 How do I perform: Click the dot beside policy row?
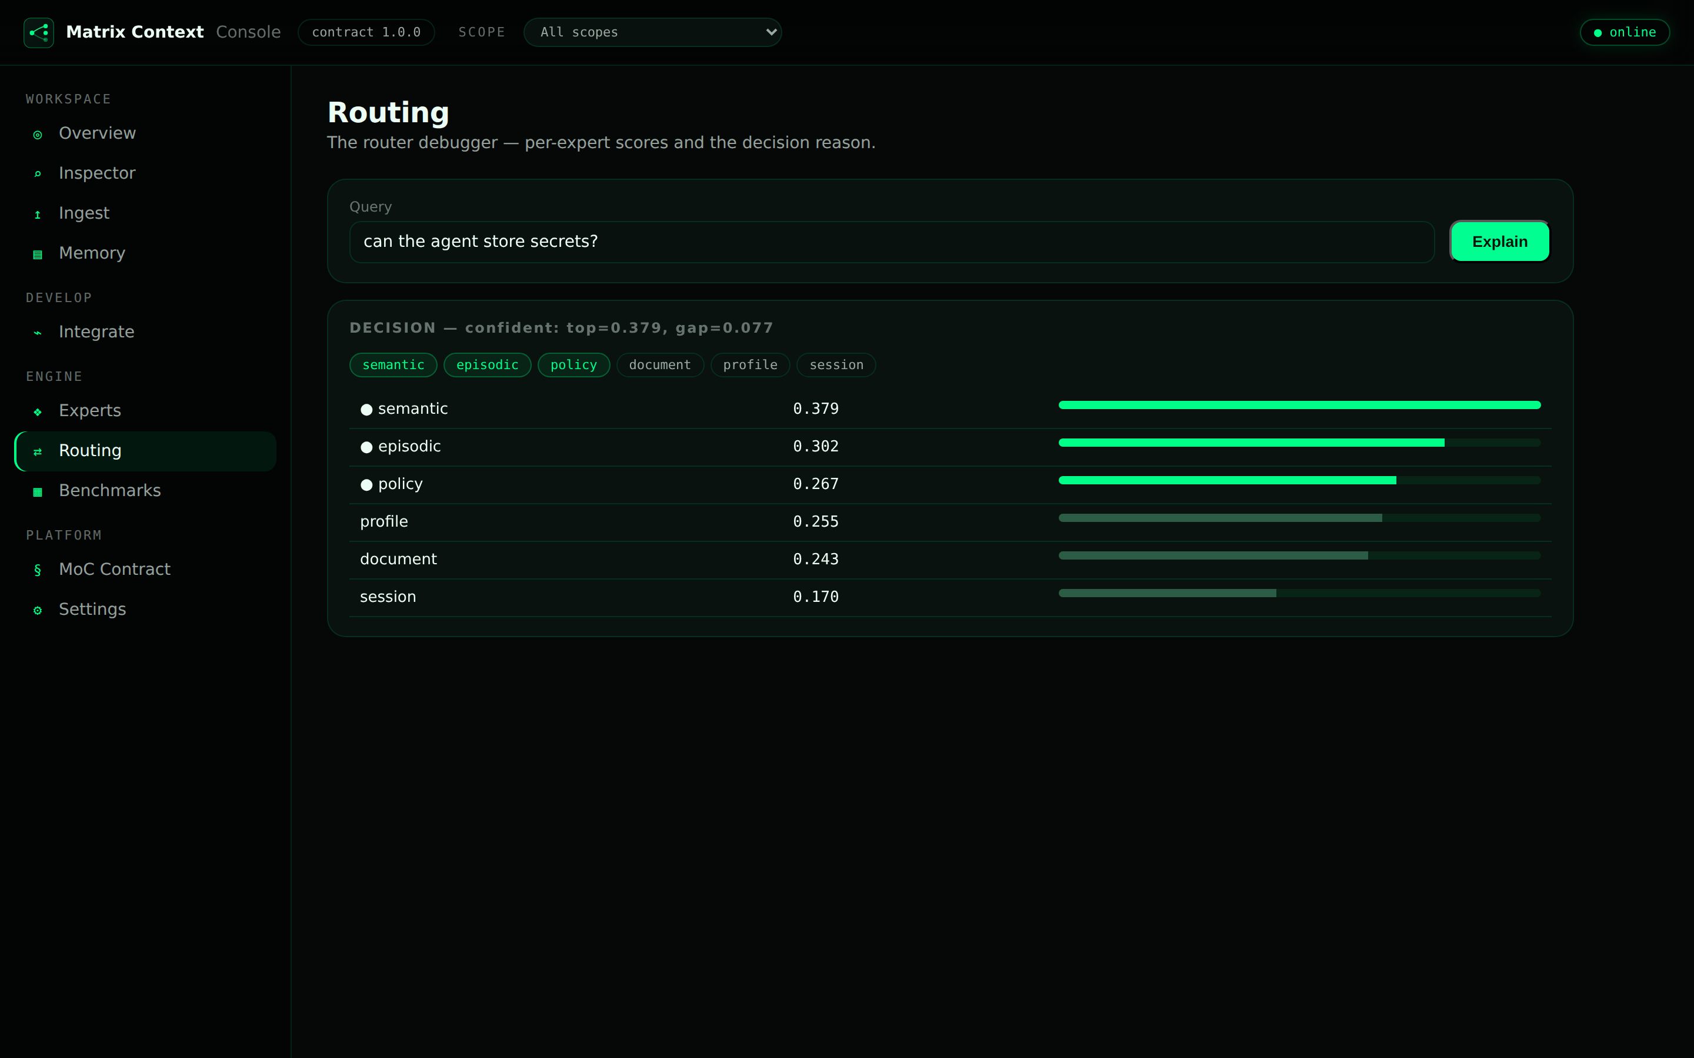366,485
